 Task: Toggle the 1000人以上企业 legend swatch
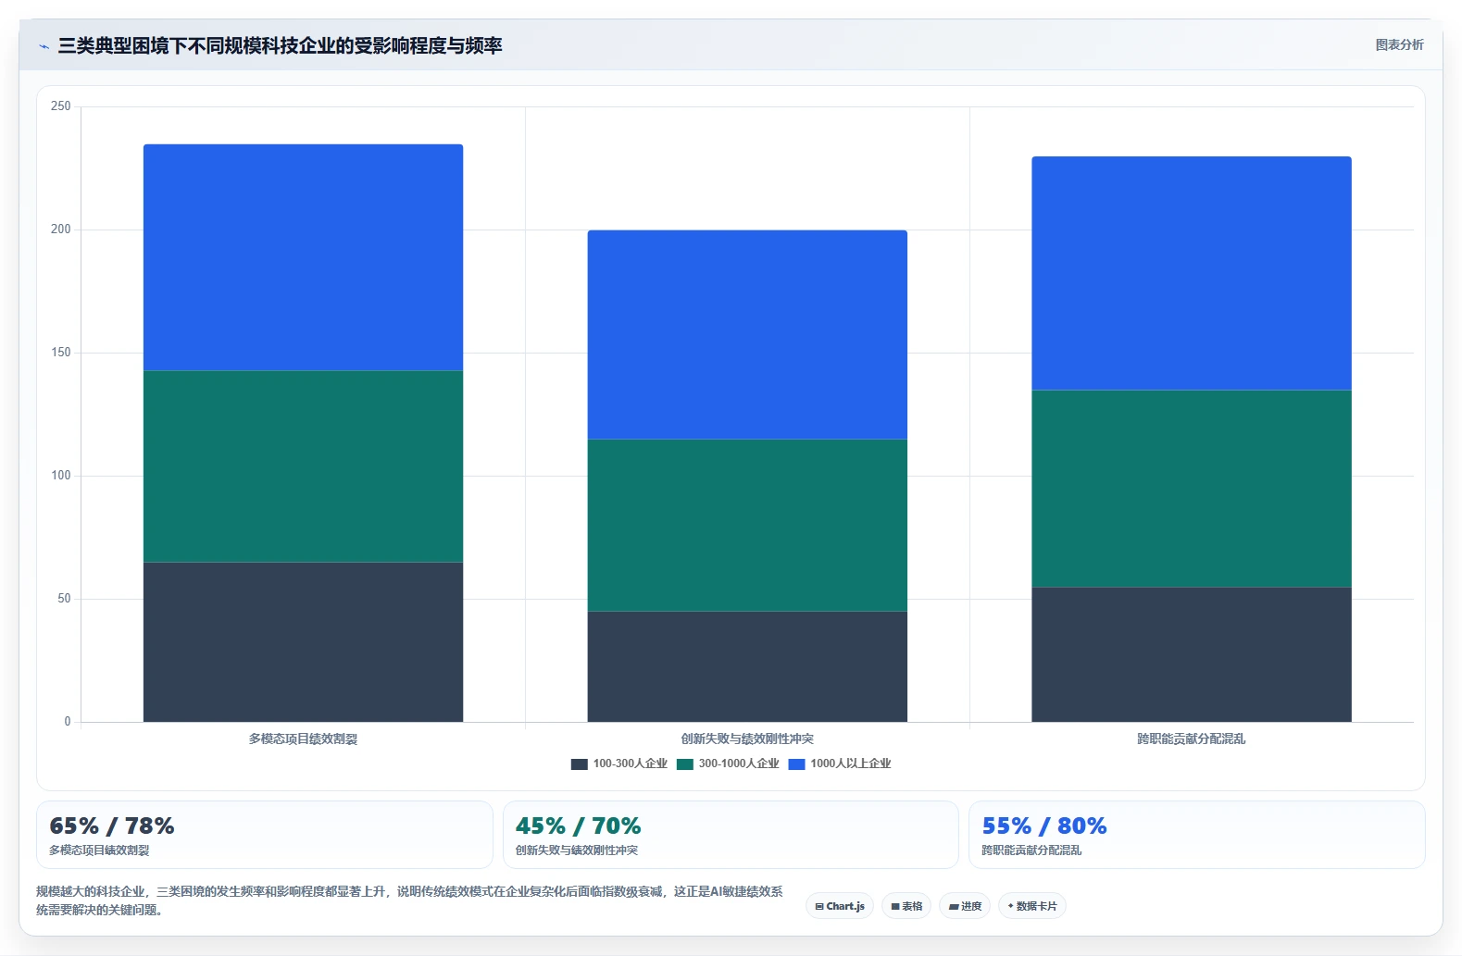click(796, 764)
